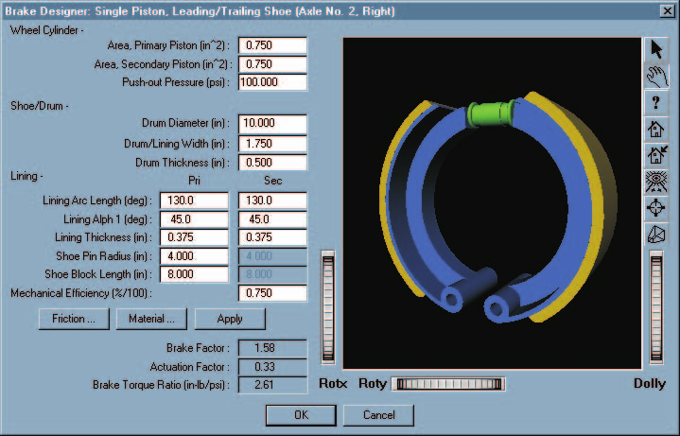Click the Rotx vertical thumbwheel
This screenshot has width=680, height=436.
tap(328, 307)
